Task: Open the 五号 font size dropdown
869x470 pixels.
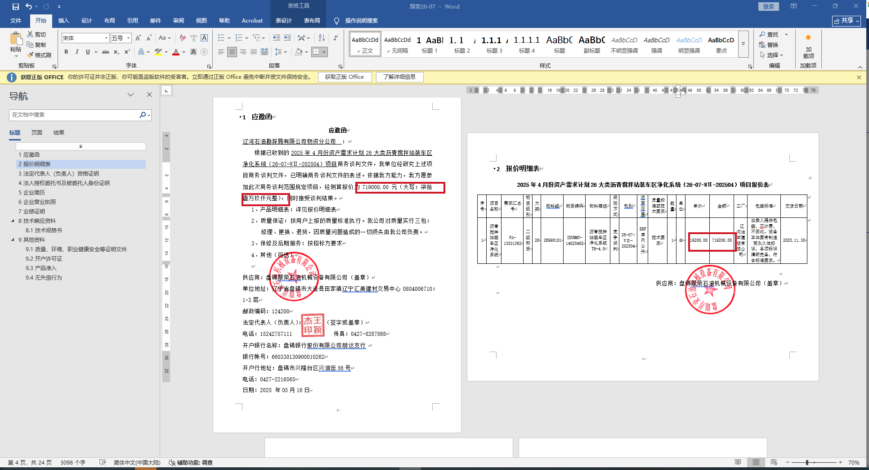Action: [x=128, y=38]
